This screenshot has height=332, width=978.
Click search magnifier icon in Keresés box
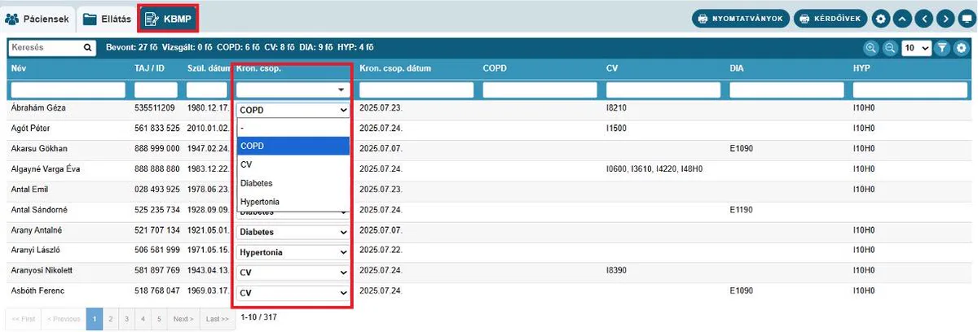[87, 48]
